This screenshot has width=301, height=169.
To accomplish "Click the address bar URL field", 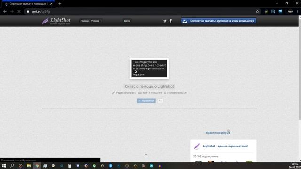I will click(x=142, y=11).
